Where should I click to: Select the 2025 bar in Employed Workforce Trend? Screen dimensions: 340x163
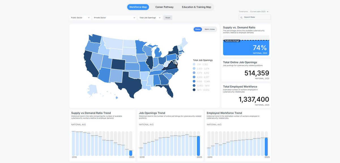coord(266,147)
